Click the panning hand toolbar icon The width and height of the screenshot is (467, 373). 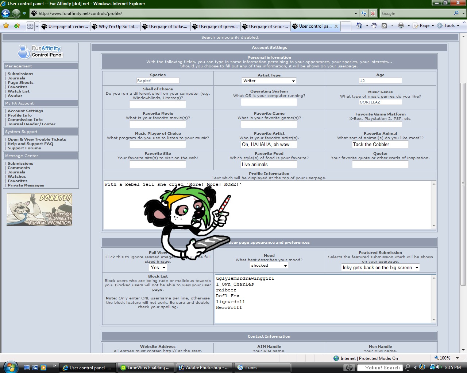click(374, 26)
